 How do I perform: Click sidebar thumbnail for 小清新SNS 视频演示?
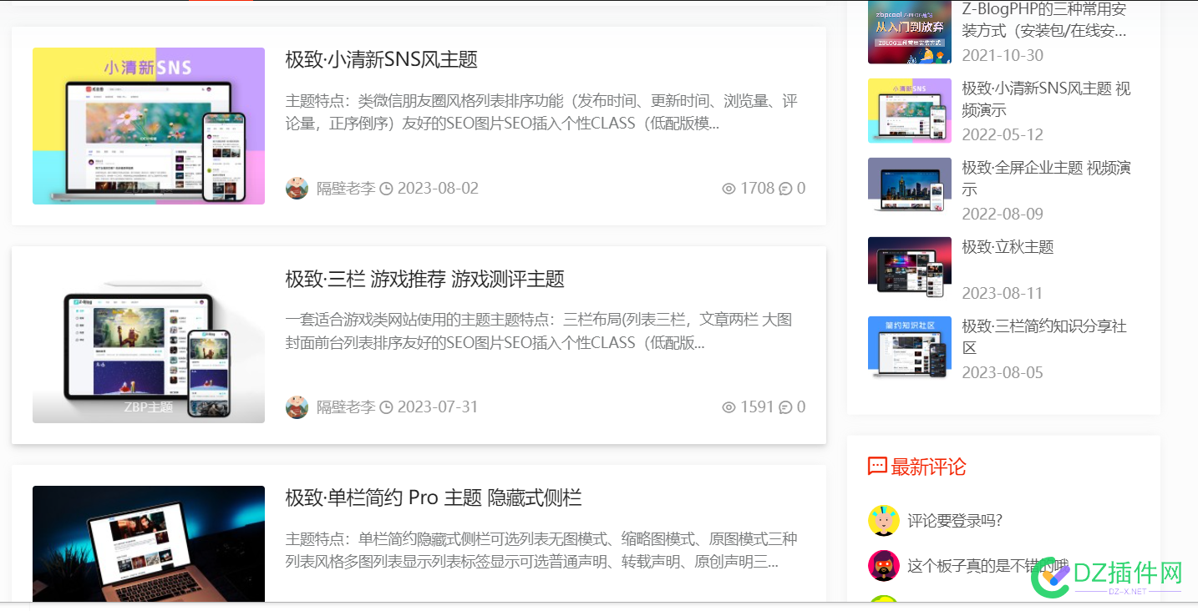pyautogui.click(x=910, y=111)
